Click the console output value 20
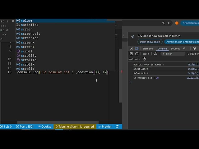This screenshot has width=199, height=149. coord(157,78)
